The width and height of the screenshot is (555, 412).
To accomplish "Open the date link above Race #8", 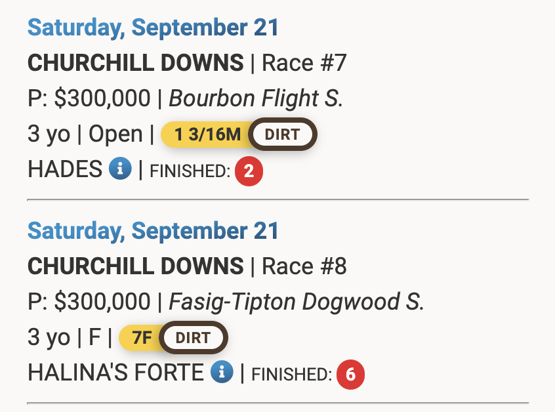I will pyautogui.click(x=154, y=231).
